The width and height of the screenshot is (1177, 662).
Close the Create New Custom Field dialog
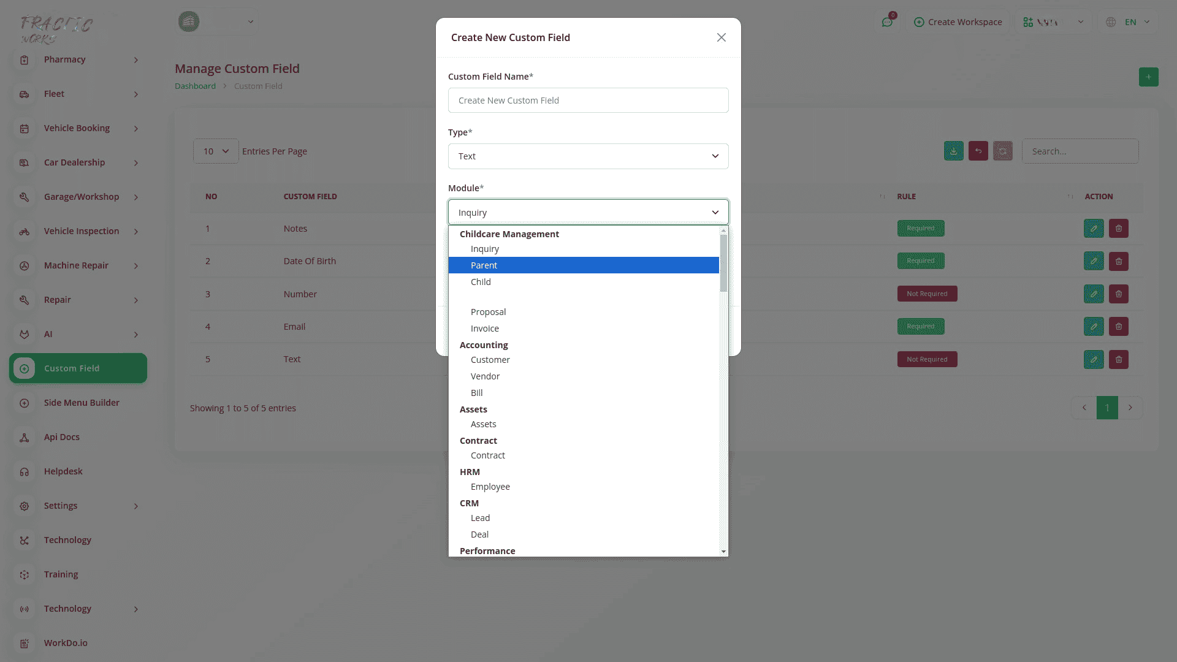click(721, 37)
